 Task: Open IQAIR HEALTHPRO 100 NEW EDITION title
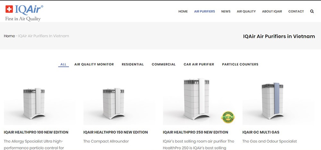[x=36, y=132]
